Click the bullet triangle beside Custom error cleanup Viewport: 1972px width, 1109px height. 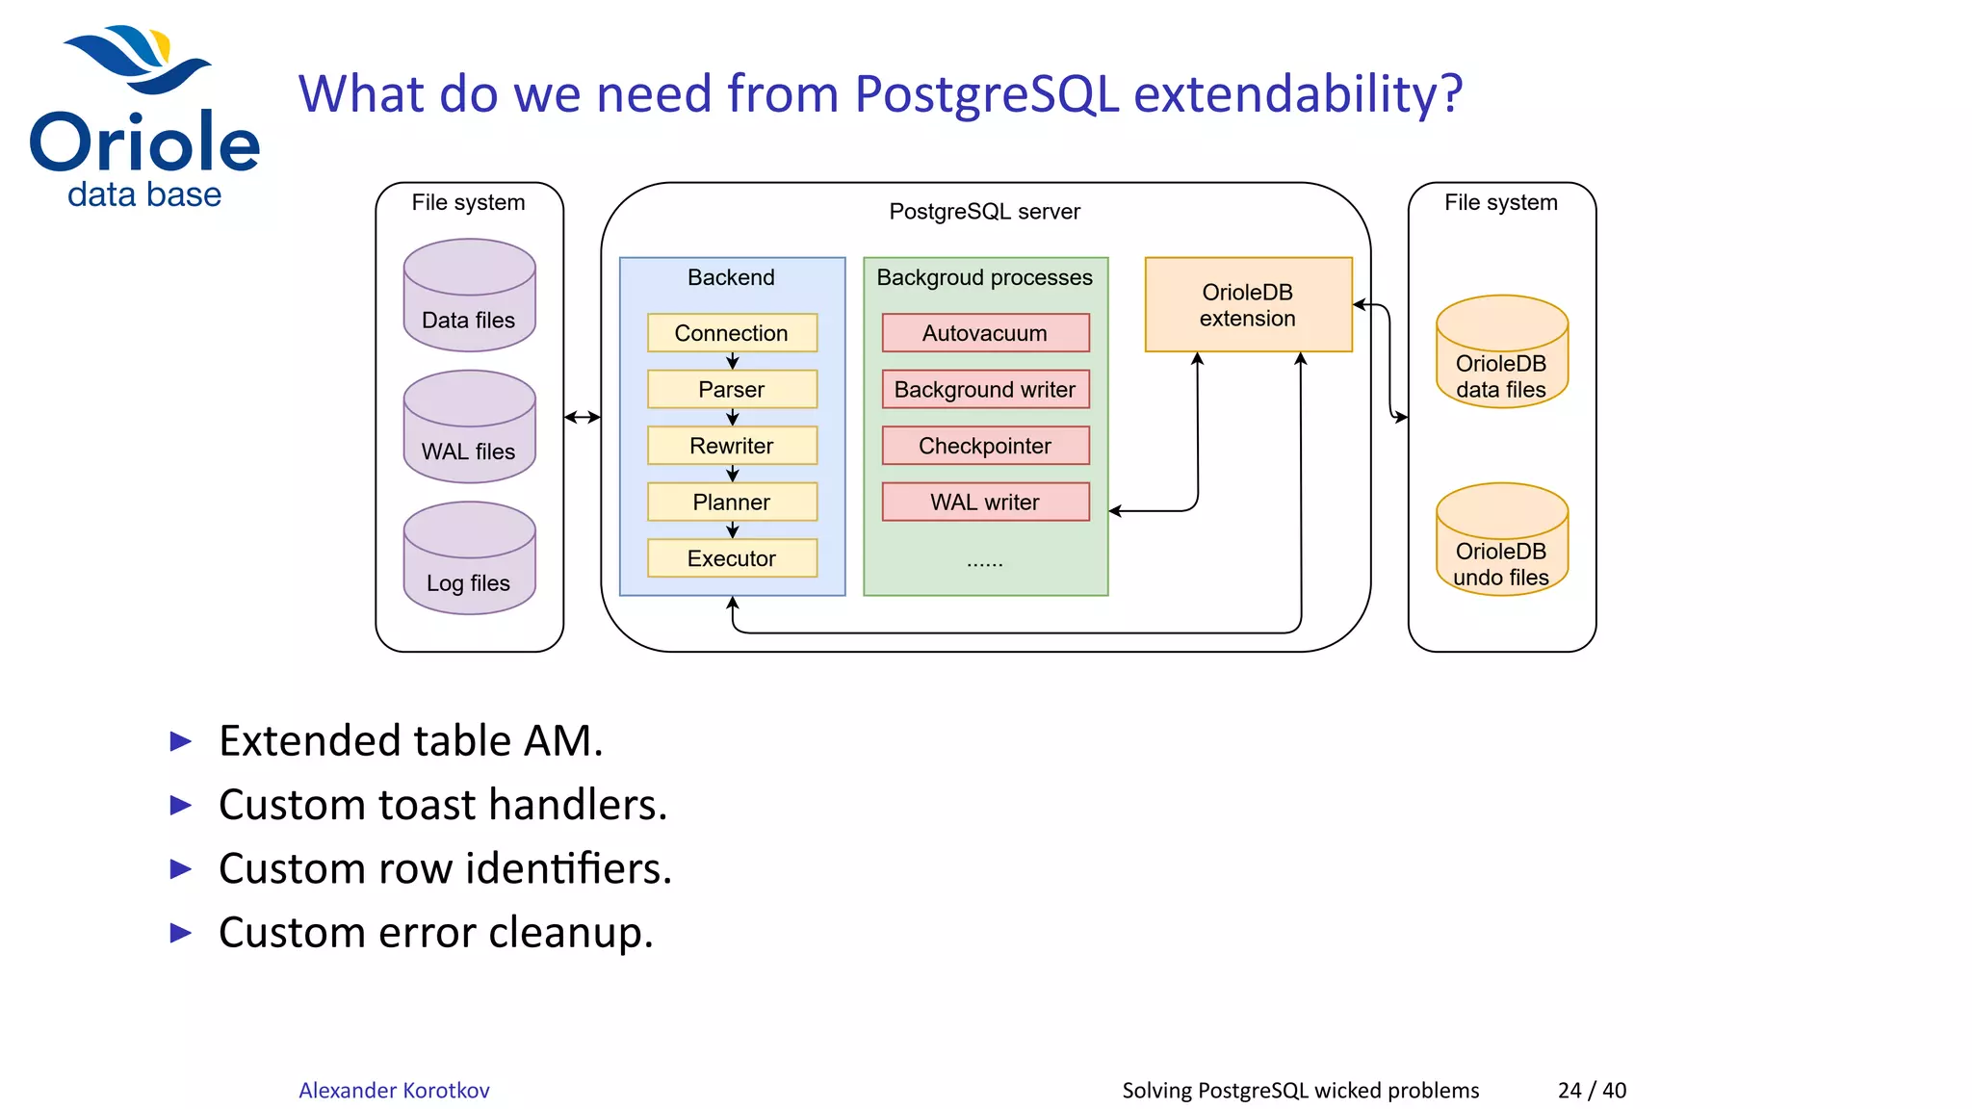pyautogui.click(x=181, y=933)
